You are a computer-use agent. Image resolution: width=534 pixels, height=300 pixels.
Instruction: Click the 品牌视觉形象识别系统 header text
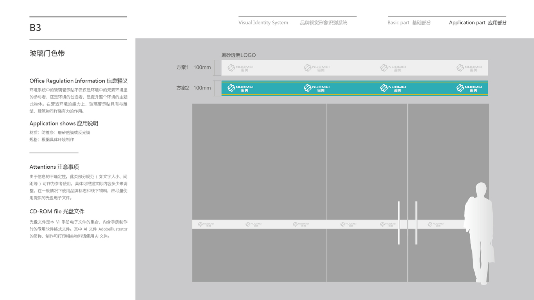[x=324, y=23]
